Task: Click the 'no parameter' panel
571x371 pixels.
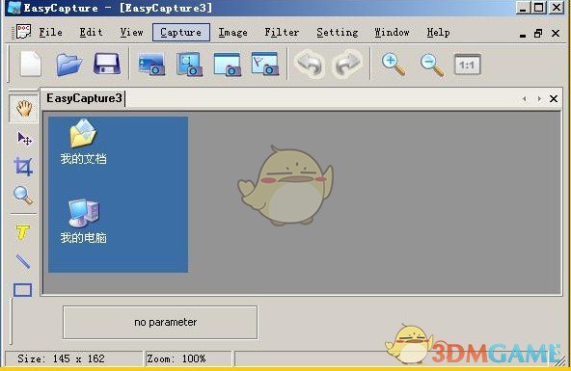Action: tap(160, 322)
